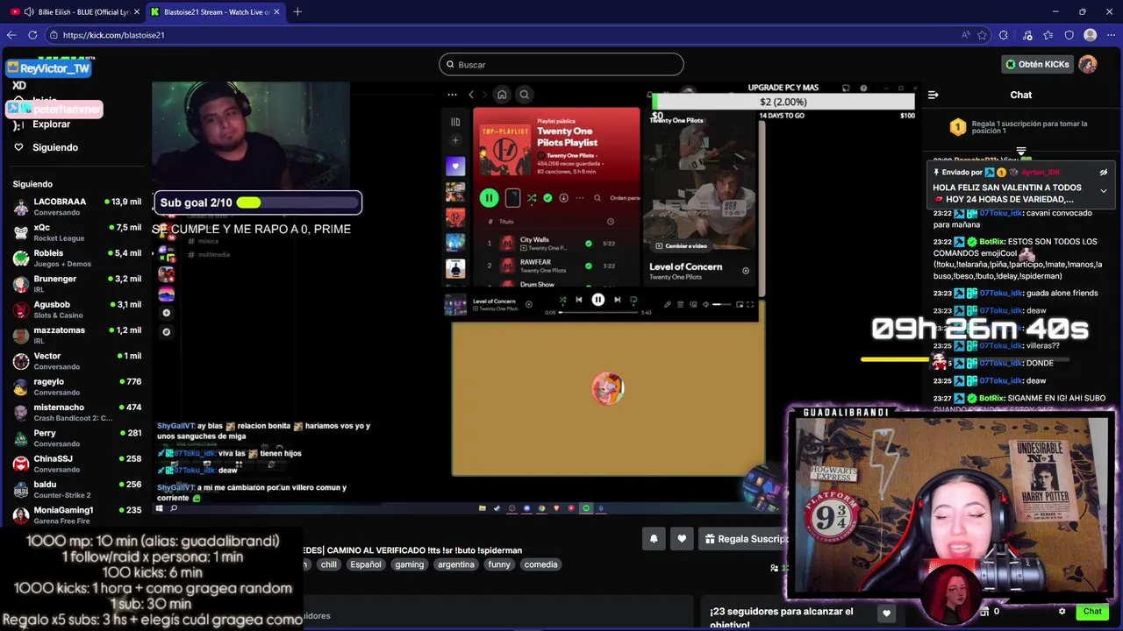
Task: Download the playlist
Action: coord(563,198)
